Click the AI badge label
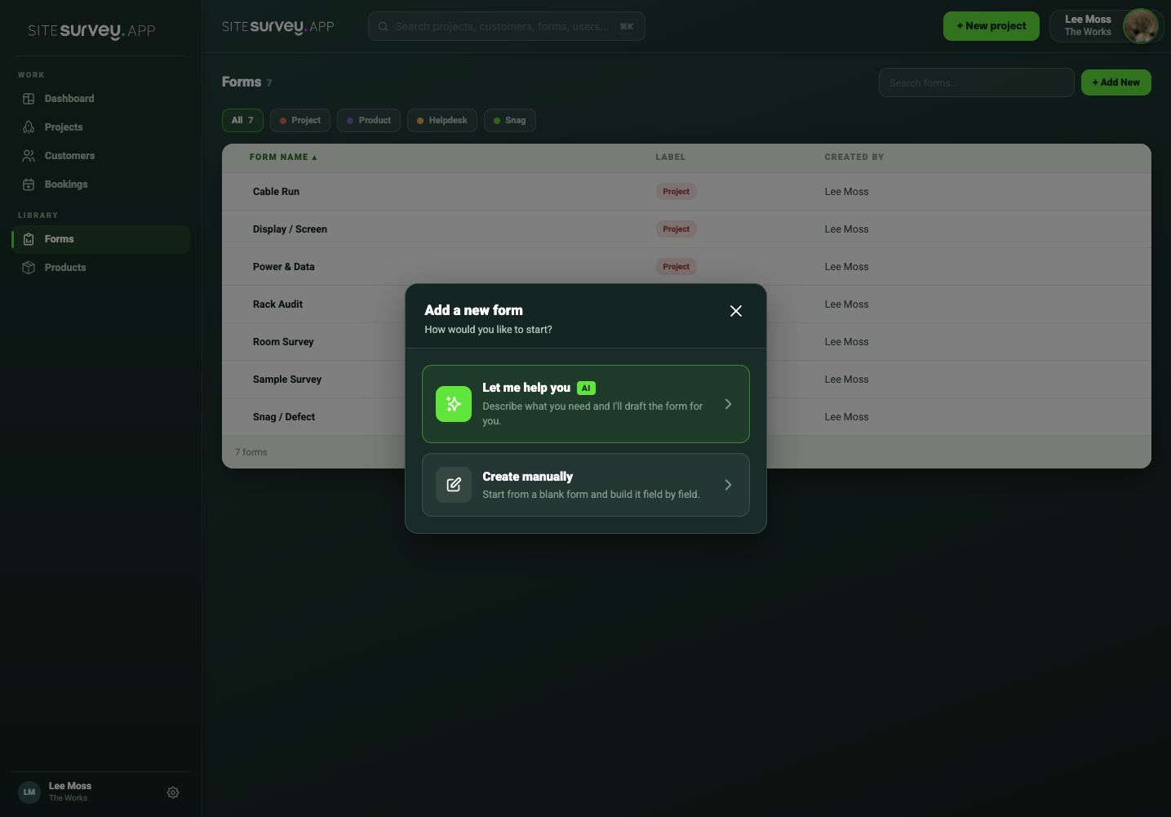Image resolution: width=1171 pixels, height=817 pixels. click(x=586, y=389)
